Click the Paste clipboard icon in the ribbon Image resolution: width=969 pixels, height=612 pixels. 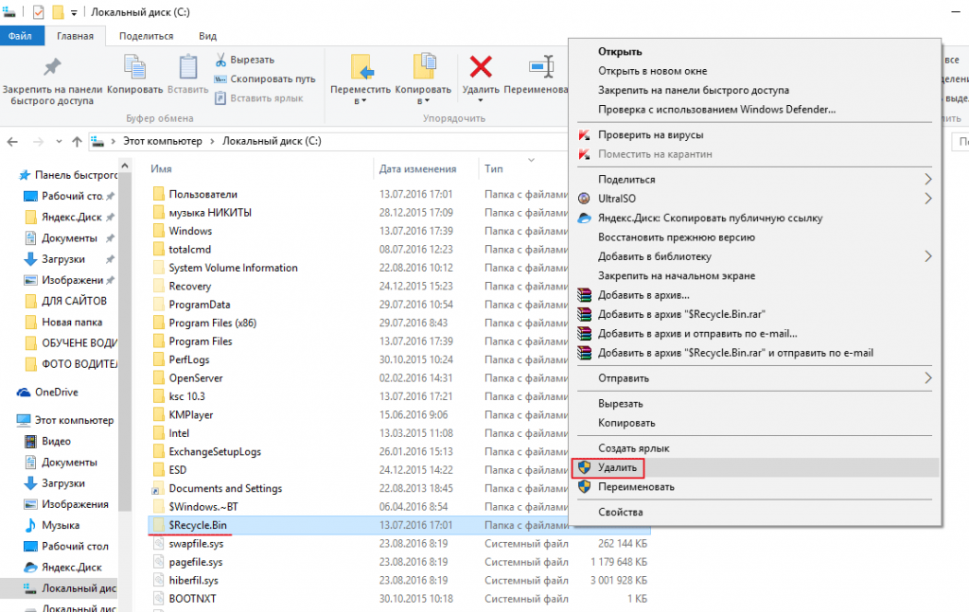pos(188,67)
